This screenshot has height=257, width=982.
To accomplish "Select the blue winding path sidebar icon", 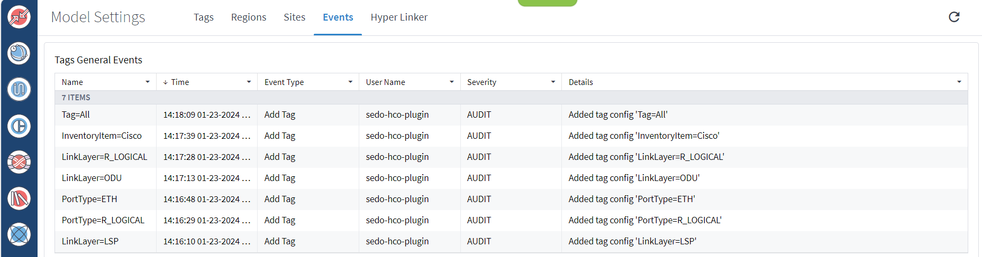I will click(x=19, y=89).
